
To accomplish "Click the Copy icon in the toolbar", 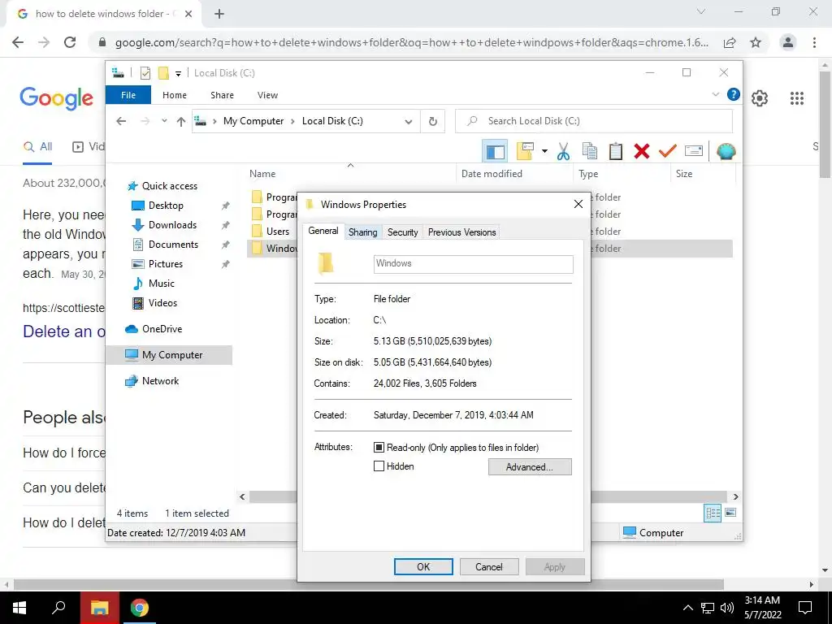I will pyautogui.click(x=590, y=152).
